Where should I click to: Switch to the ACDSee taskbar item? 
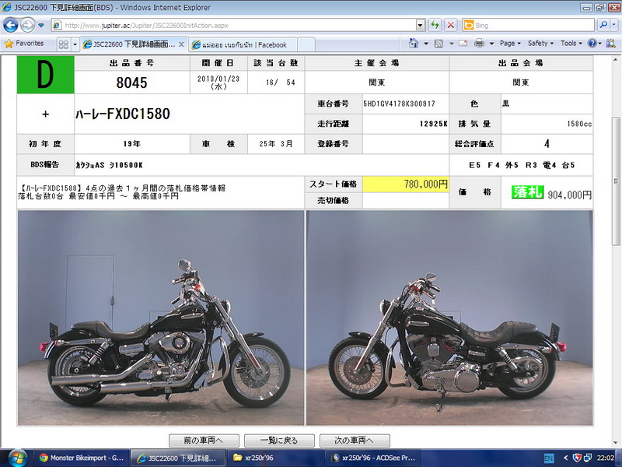[373, 458]
